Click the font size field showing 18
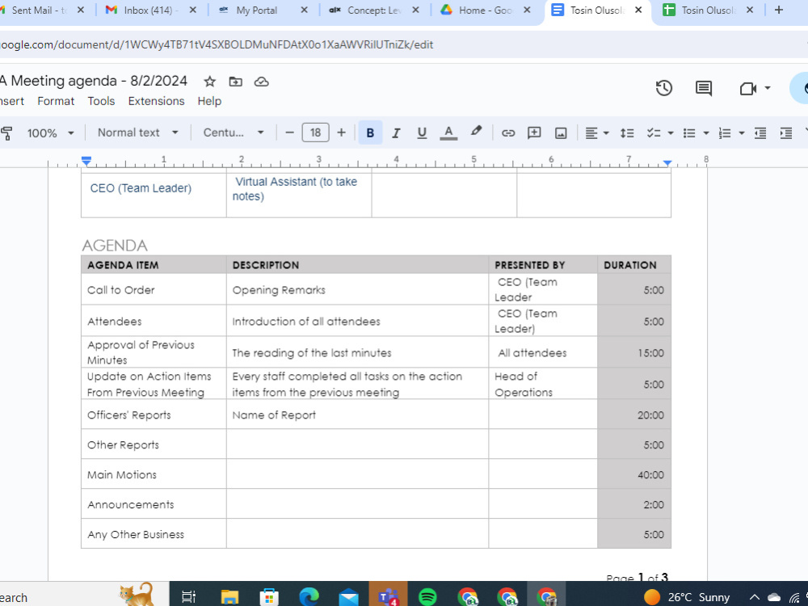The height and width of the screenshot is (606, 808). (315, 133)
